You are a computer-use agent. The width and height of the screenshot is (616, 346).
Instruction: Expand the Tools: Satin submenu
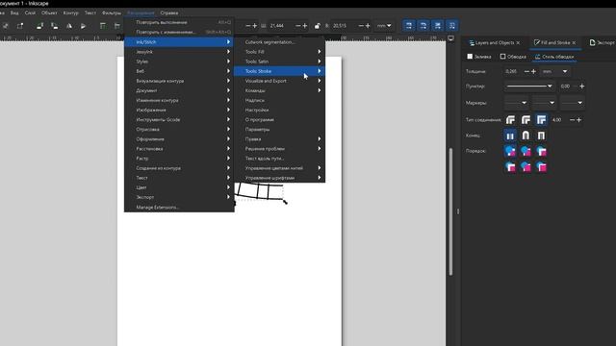point(279,62)
